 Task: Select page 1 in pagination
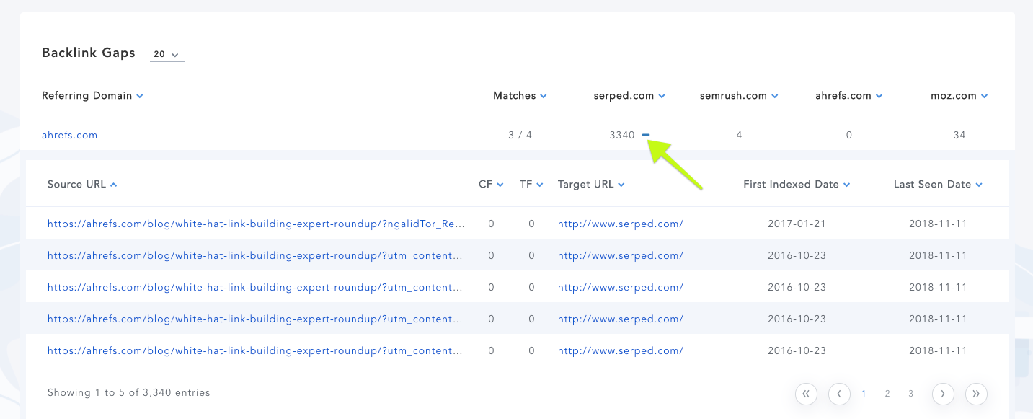[x=864, y=394]
